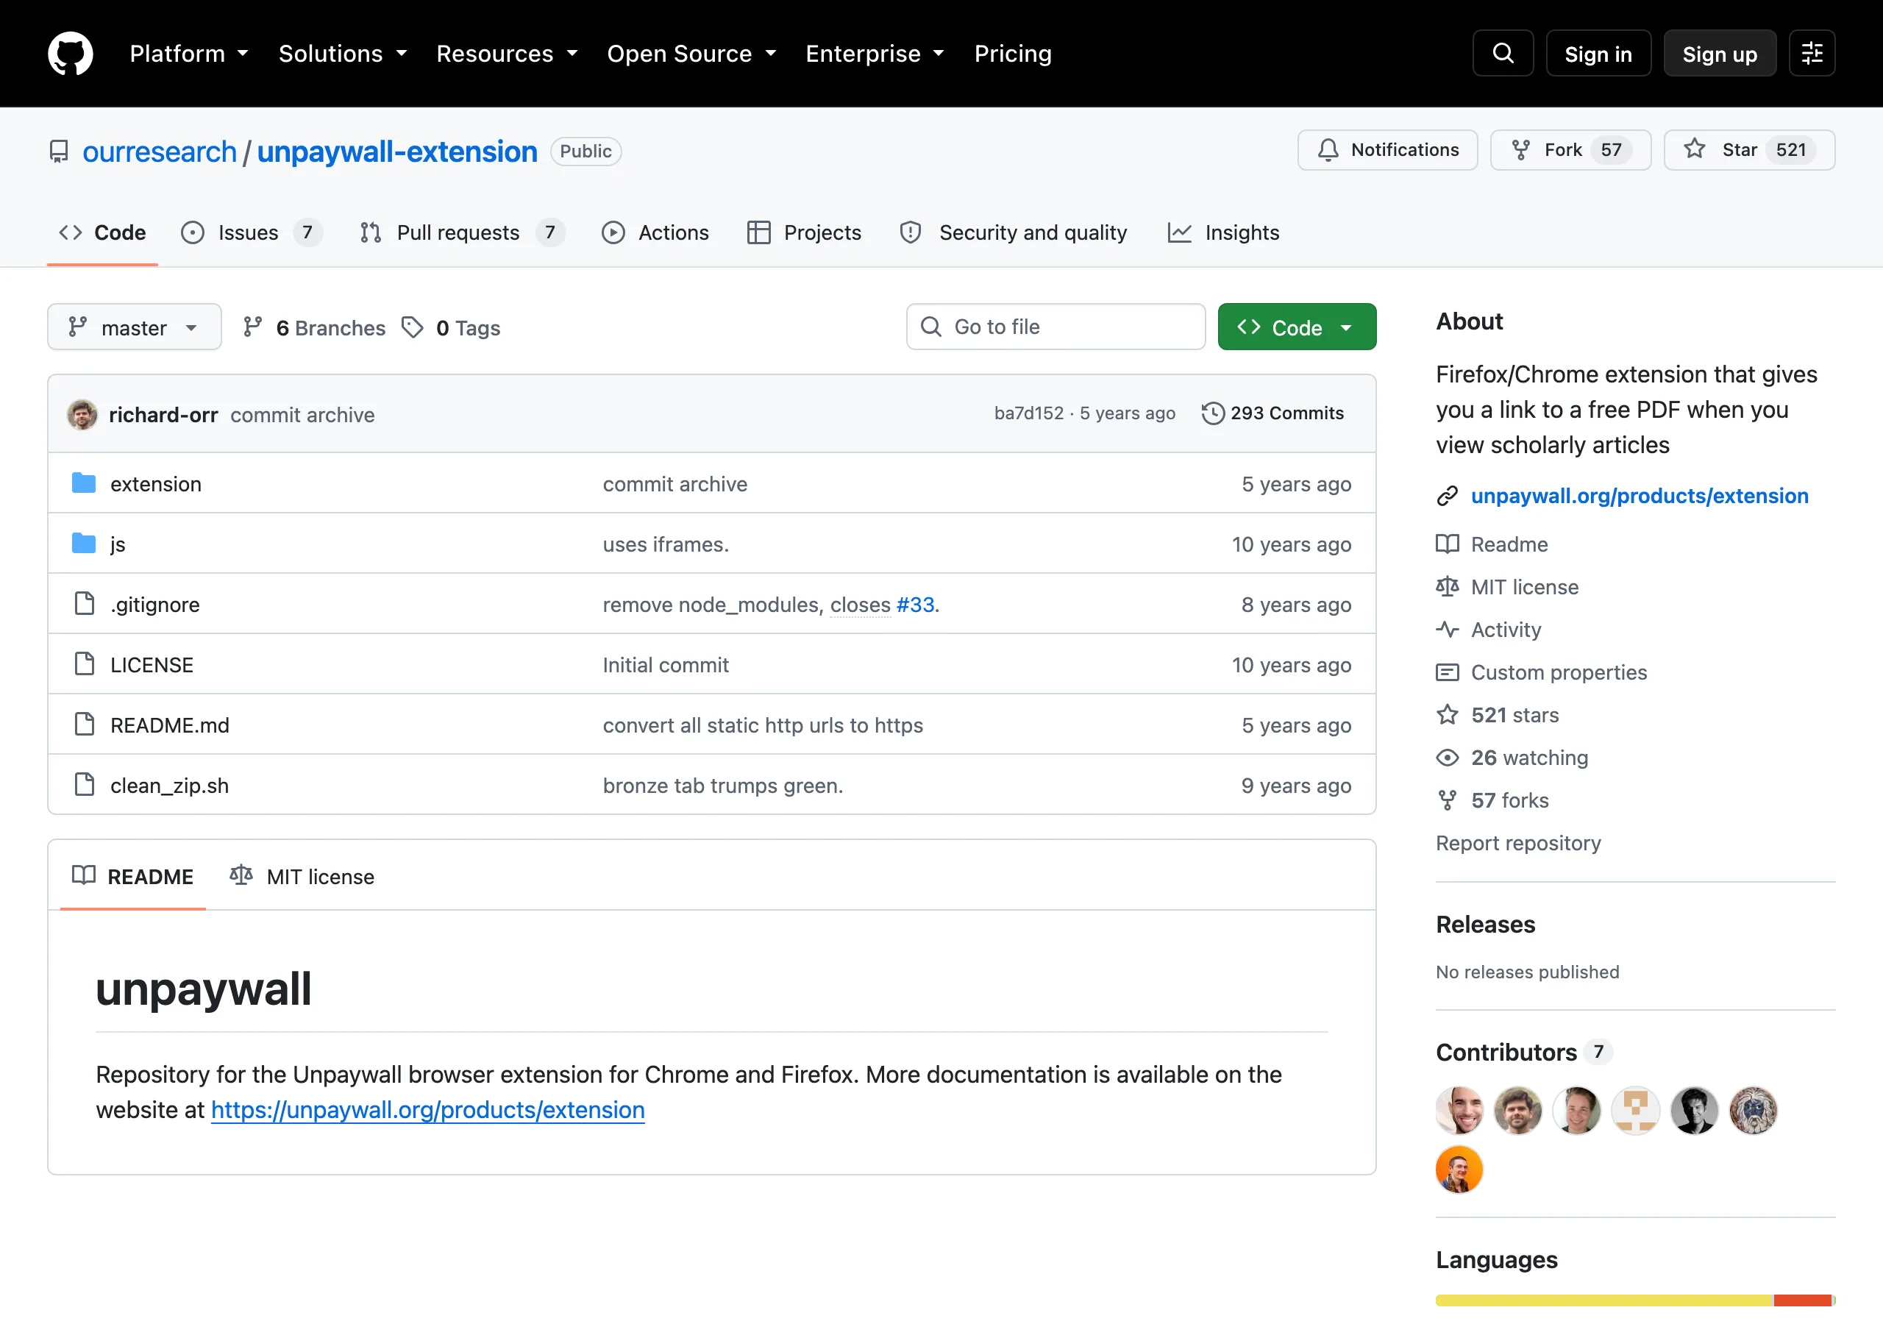Open the Insights tab
This screenshot has height=1324, width=1883.
1224,232
